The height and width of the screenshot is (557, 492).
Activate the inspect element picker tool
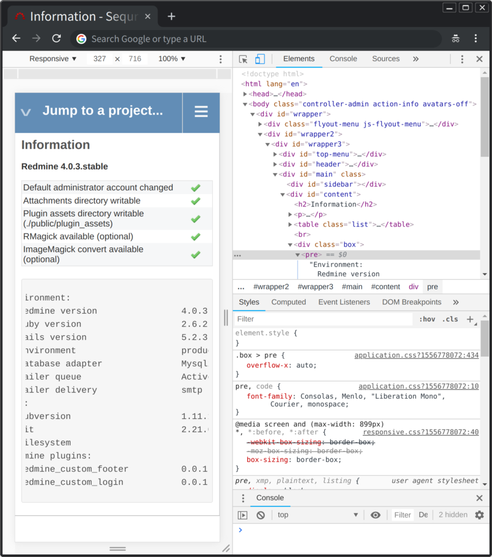(x=243, y=59)
